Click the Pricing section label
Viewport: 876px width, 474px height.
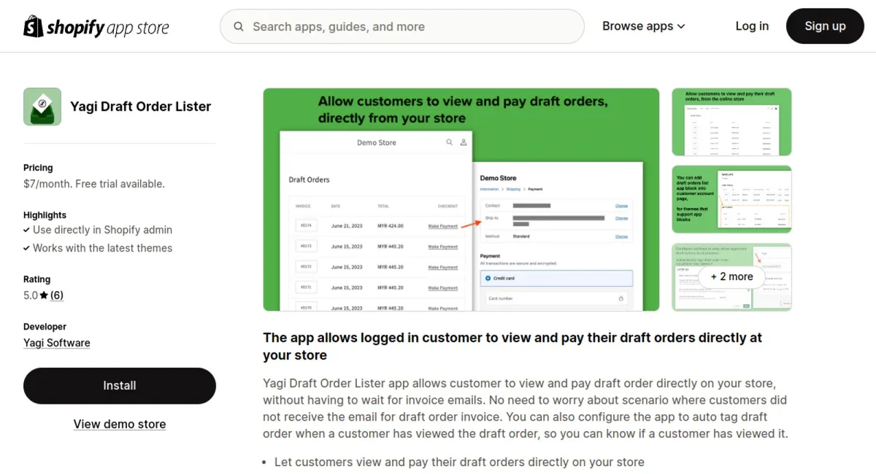click(x=38, y=168)
